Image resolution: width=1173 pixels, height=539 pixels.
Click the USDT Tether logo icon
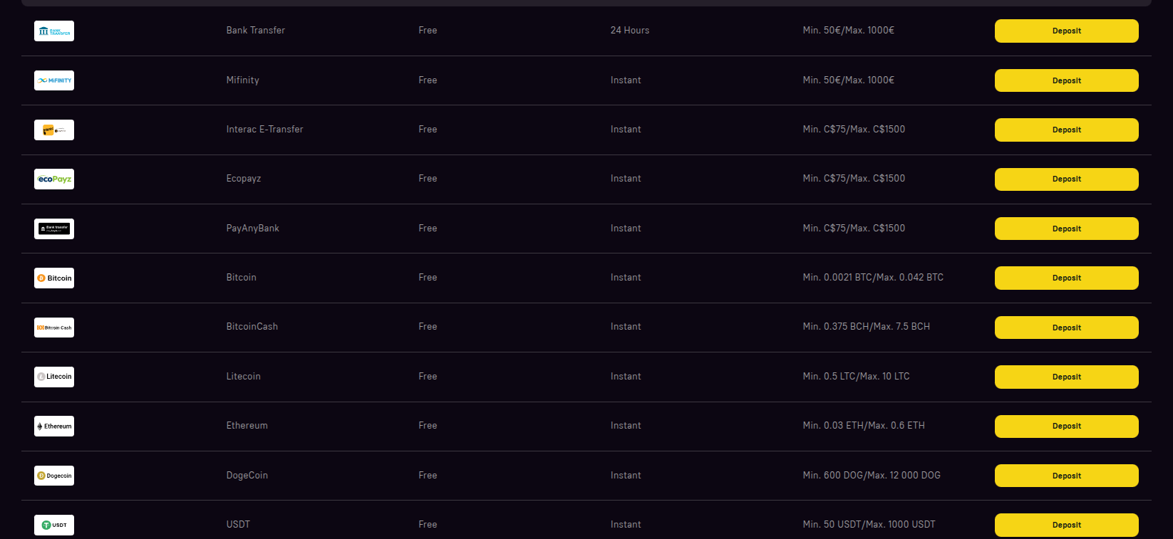pyautogui.click(x=54, y=525)
